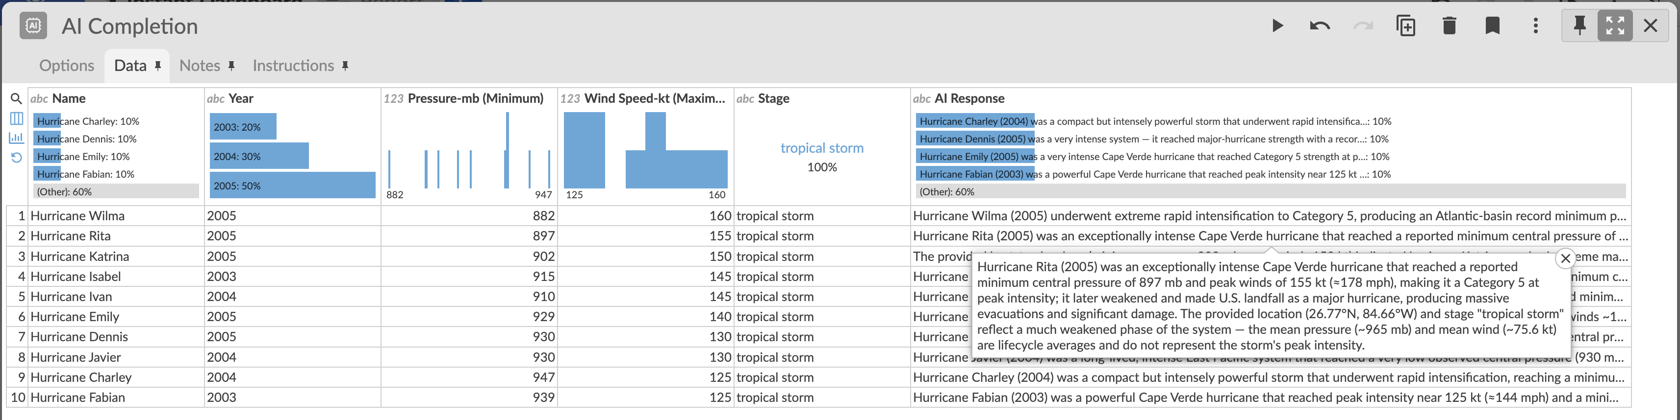The width and height of the screenshot is (1680, 420).
Task: Click the Hurricane Dennis (2005) response facet
Action: tap(1153, 139)
